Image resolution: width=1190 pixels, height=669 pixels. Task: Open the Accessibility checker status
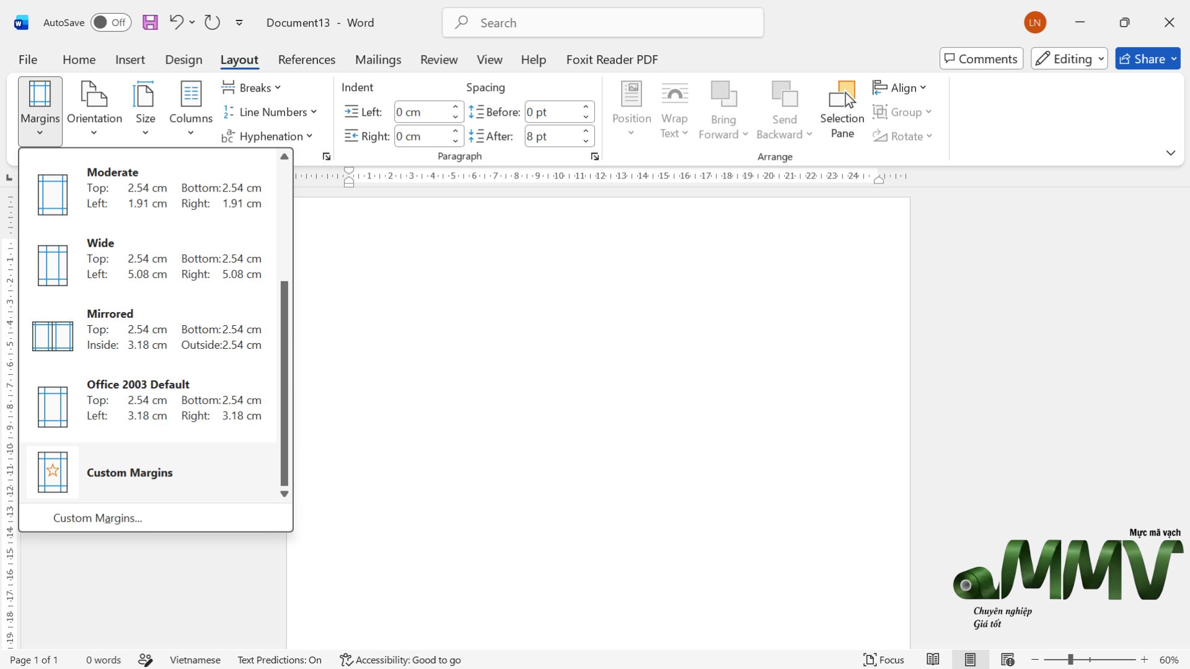tap(400, 660)
